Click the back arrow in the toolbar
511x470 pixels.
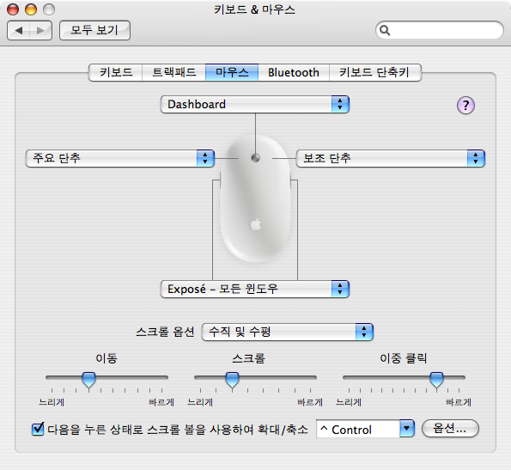pyautogui.click(x=19, y=30)
